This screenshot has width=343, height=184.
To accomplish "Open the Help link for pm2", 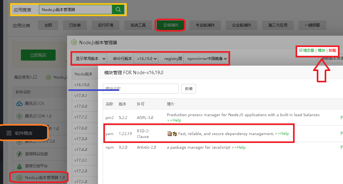I will pyautogui.click(x=174, y=120).
